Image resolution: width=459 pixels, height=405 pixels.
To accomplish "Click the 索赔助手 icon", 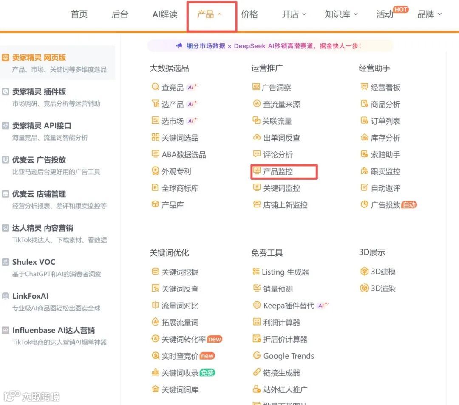I will (364, 154).
